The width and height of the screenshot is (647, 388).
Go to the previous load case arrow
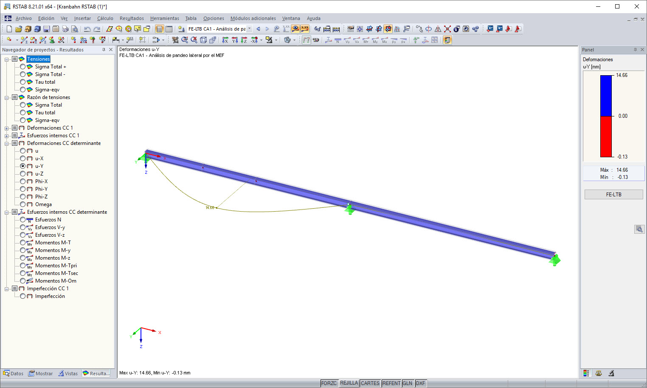pyautogui.click(x=258, y=29)
